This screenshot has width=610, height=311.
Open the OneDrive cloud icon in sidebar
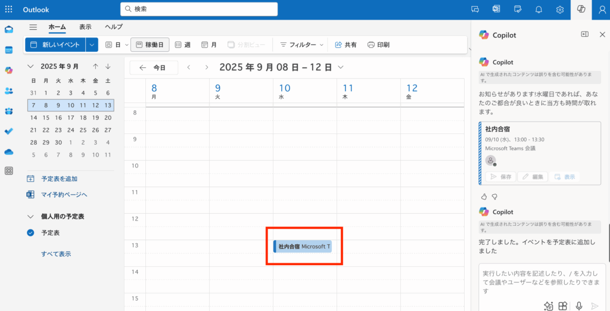9,151
